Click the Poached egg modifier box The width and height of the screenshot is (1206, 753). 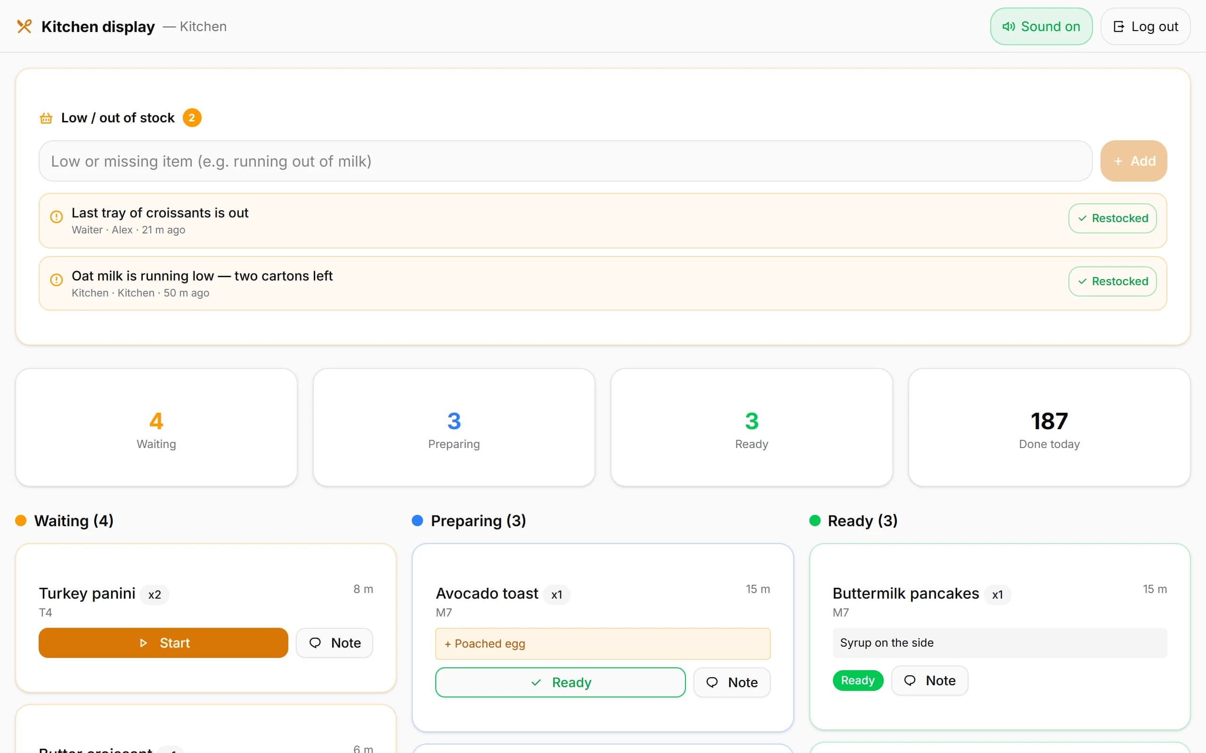coord(603,644)
